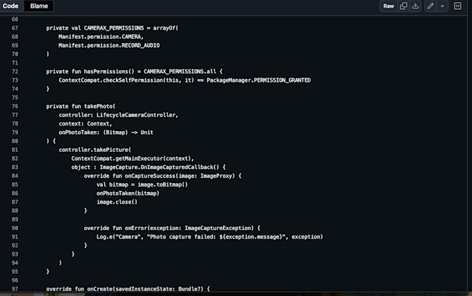Click onCaptureSuccess override name
Image resolution: width=472 pixels, height=296 pixels.
tap(150, 176)
